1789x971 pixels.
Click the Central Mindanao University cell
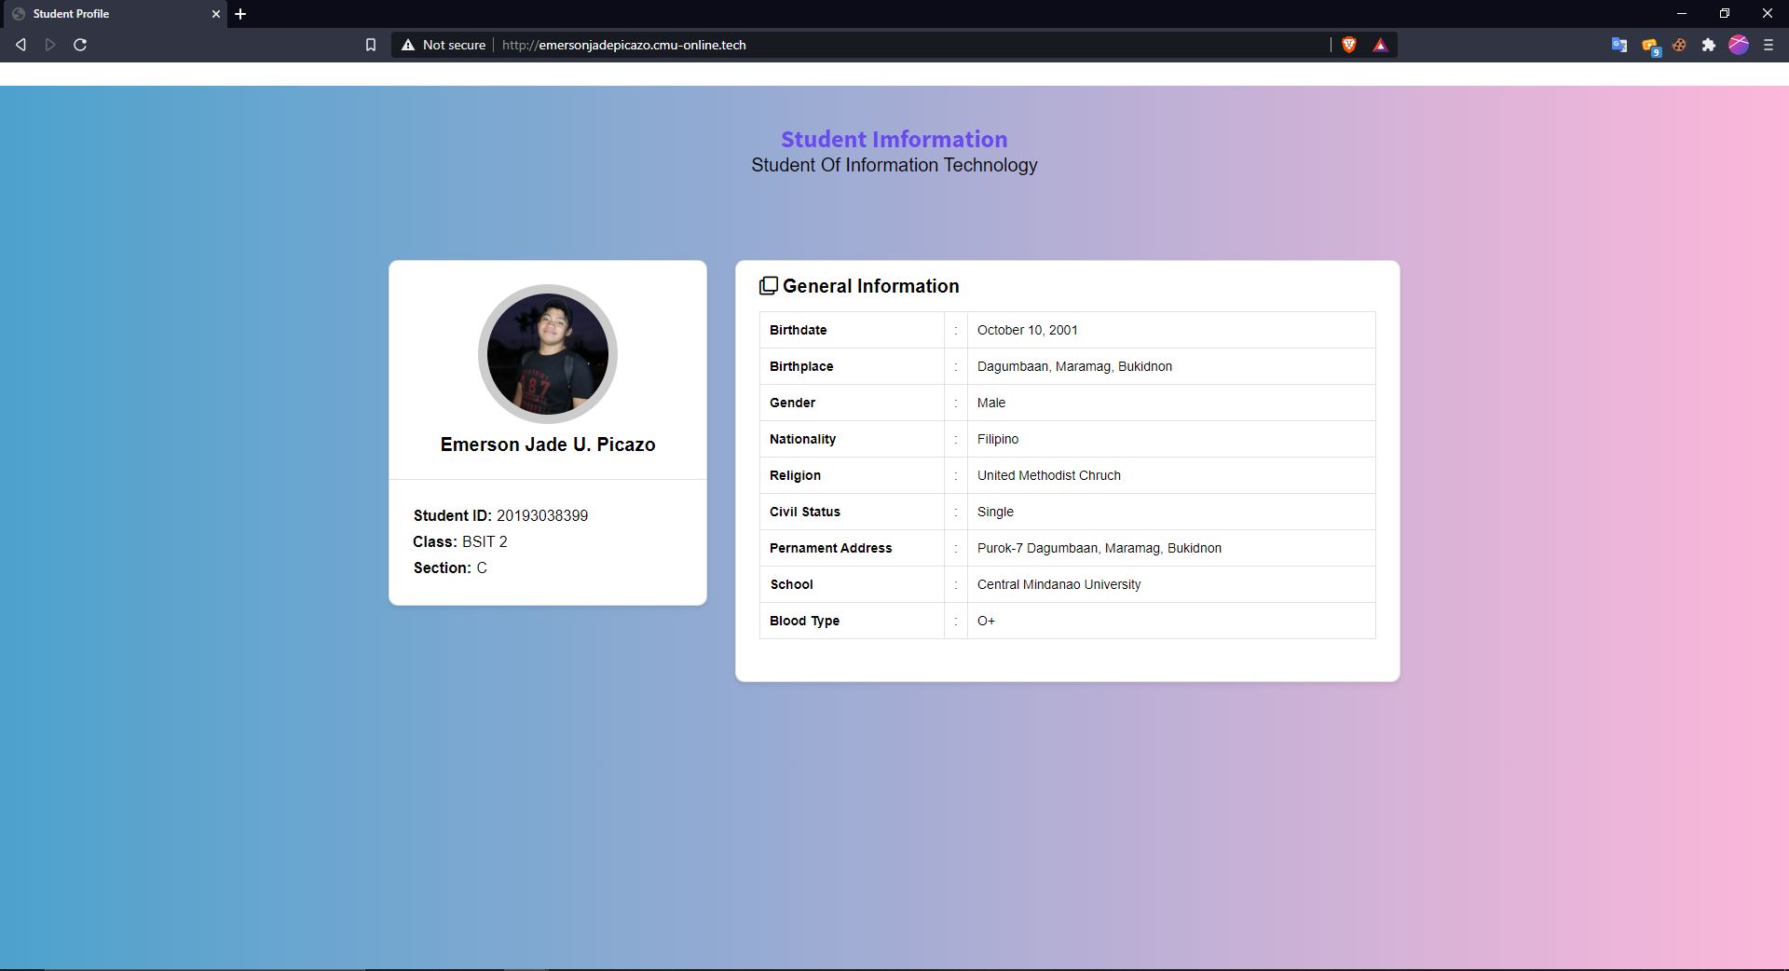pos(1058,584)
